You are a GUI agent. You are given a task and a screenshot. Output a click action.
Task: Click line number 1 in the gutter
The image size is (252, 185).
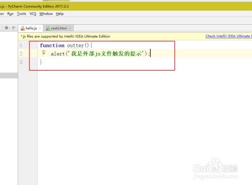21,45
